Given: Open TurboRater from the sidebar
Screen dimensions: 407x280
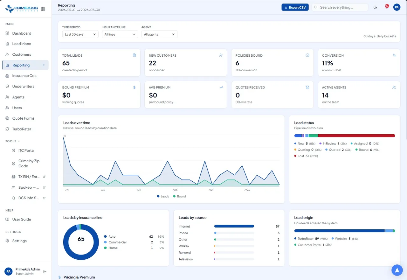Looking at the screenshot, I should (25, 129).
